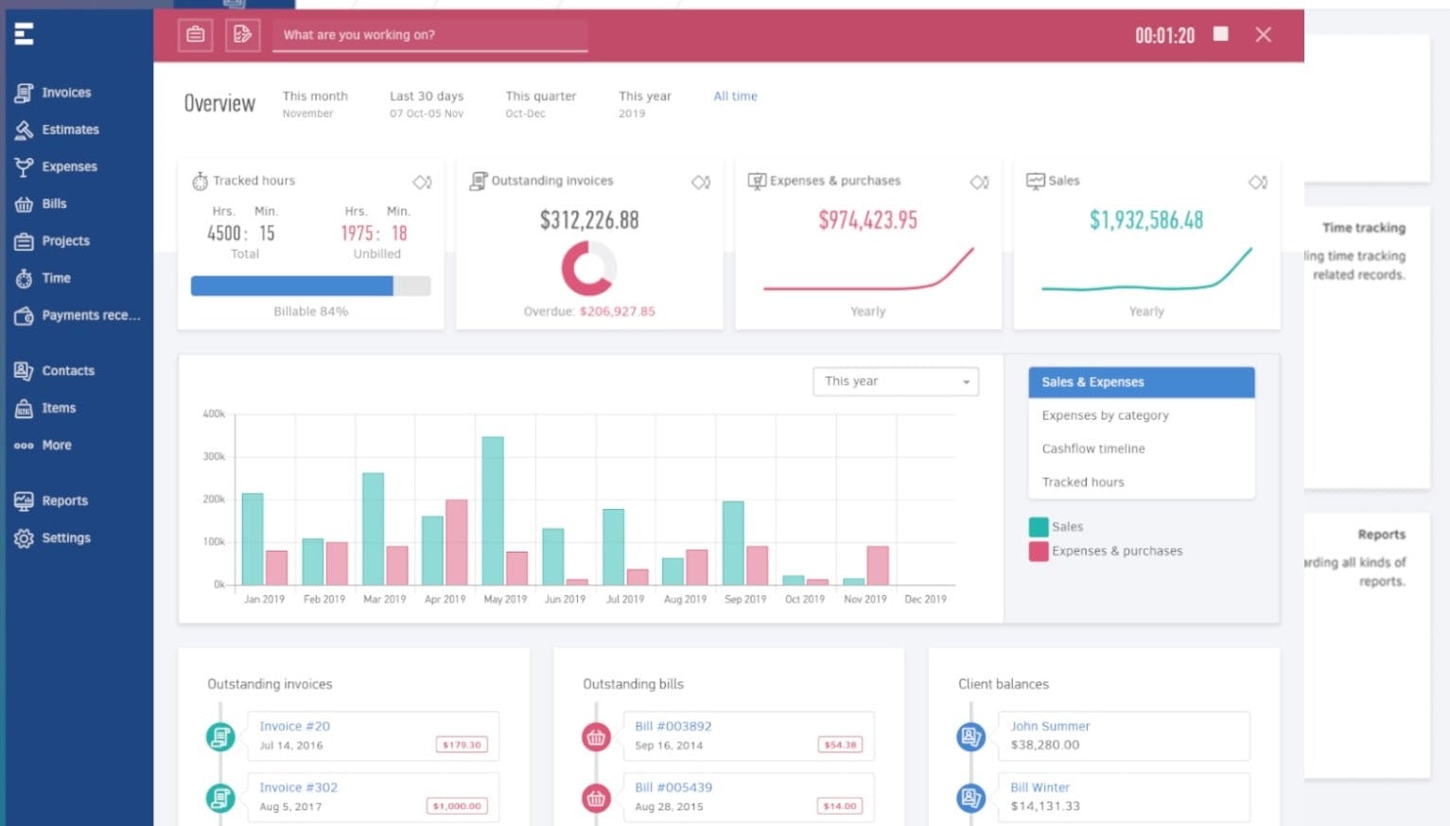The height and width of the screenshot is (826, 1450).
Task: Click the note icon in timer bar
Action: tap(243, 35)
